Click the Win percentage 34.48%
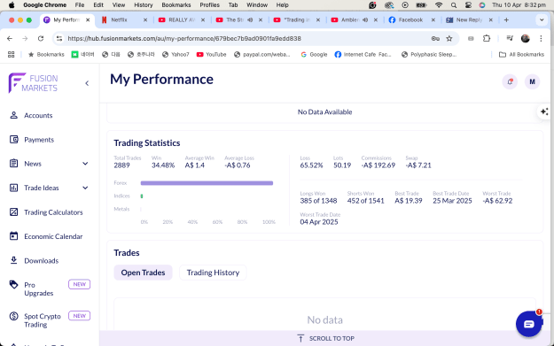Screen dimensions: 554x346 163,165
